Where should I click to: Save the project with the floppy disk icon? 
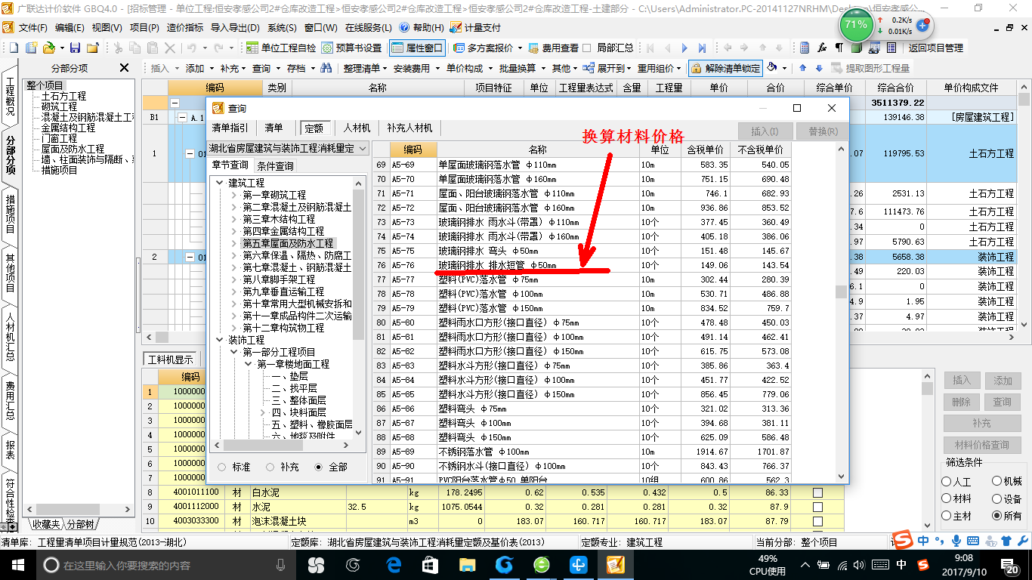(76, 48)
